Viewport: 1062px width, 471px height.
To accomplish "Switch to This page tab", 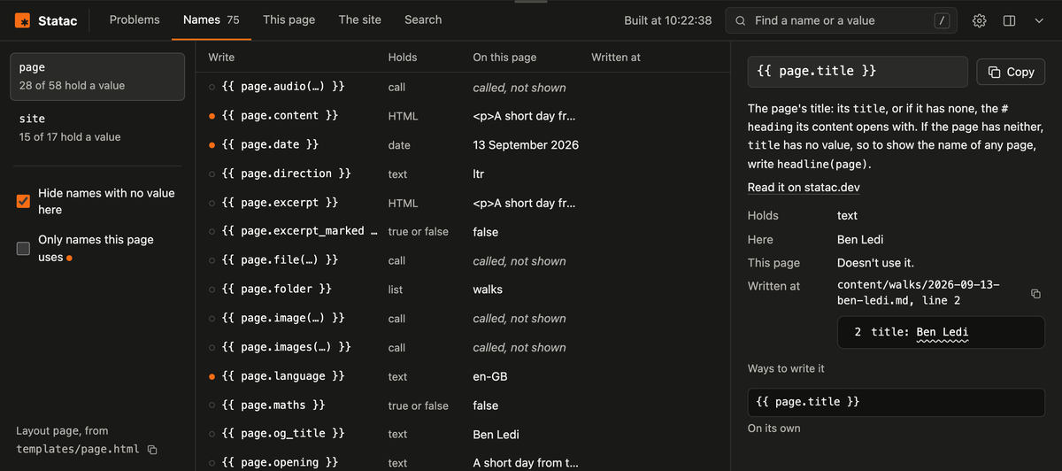I will (289, 19).
